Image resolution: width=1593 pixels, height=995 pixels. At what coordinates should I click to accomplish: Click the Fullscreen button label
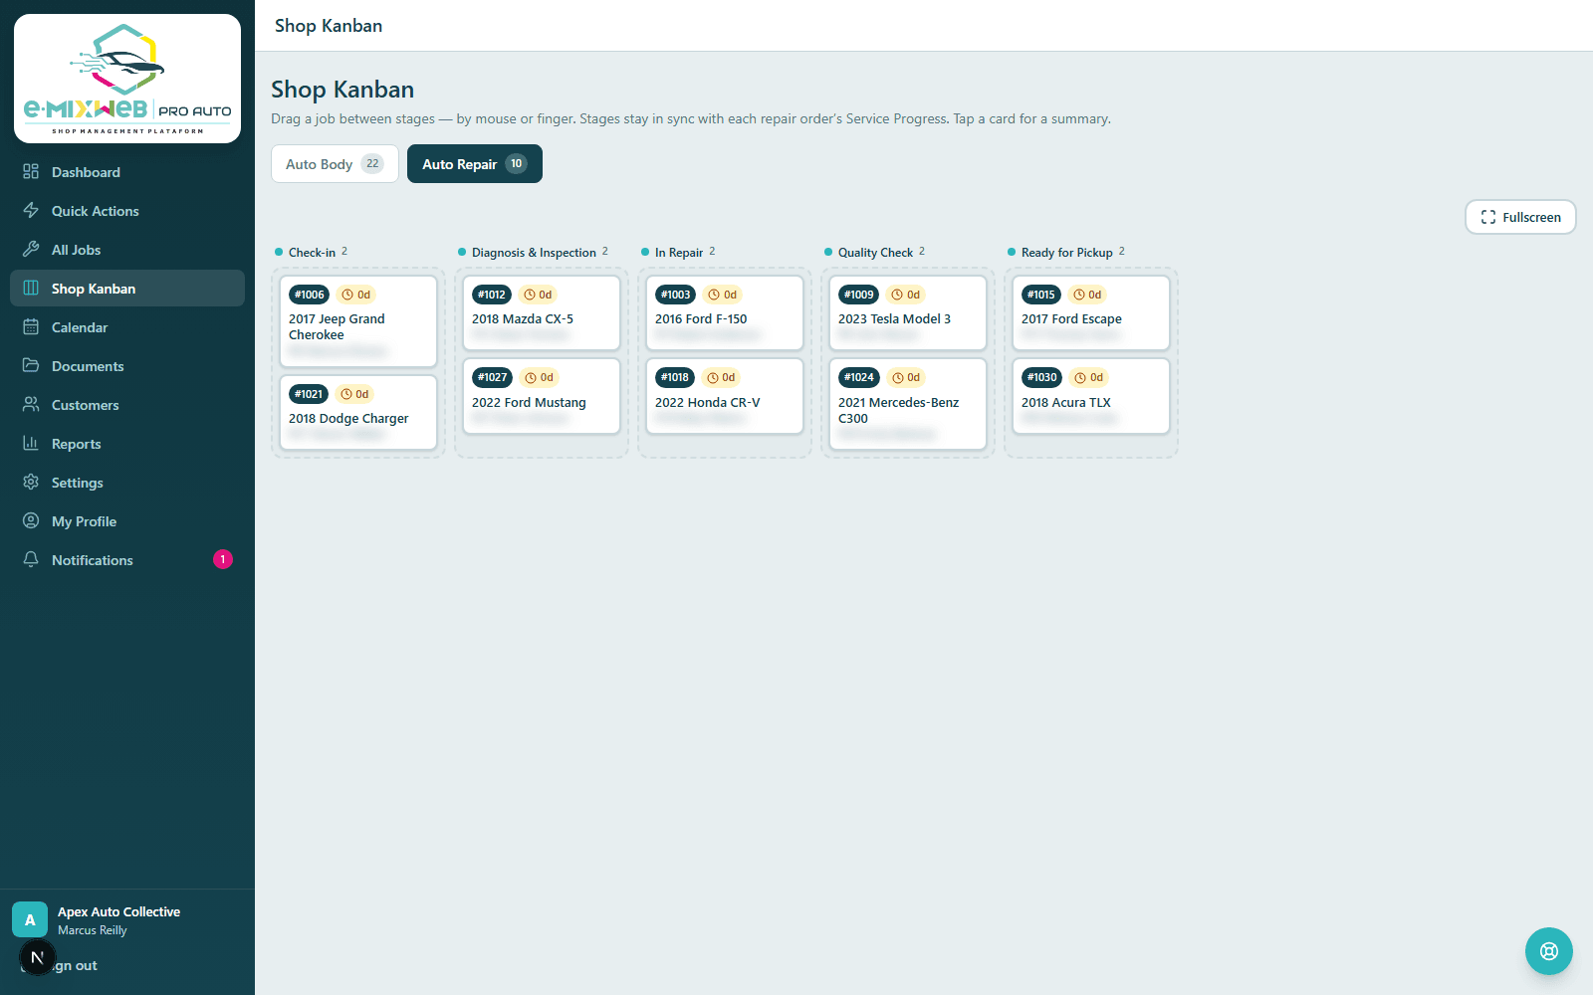coord(1531,217)
